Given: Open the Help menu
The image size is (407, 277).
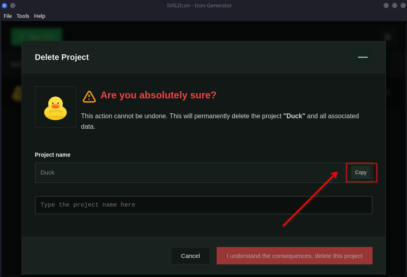Looking at the screenshot, I should [40, 16].
